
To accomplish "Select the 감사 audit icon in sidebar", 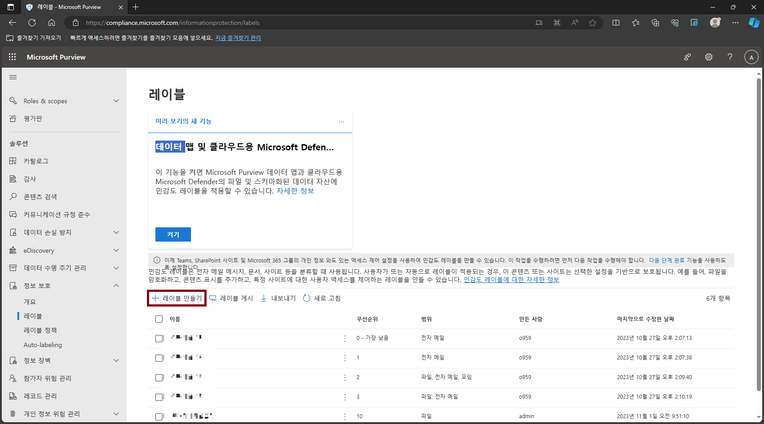I will tap(14, 179).
